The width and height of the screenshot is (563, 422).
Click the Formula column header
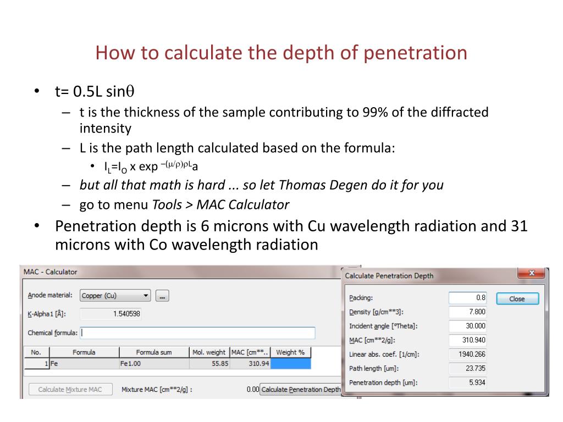[84, 352]
